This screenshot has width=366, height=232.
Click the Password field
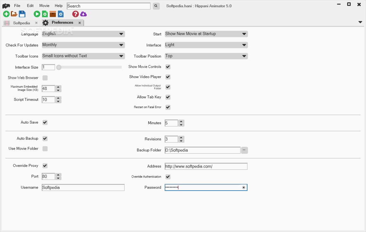(x=206, y=187)
